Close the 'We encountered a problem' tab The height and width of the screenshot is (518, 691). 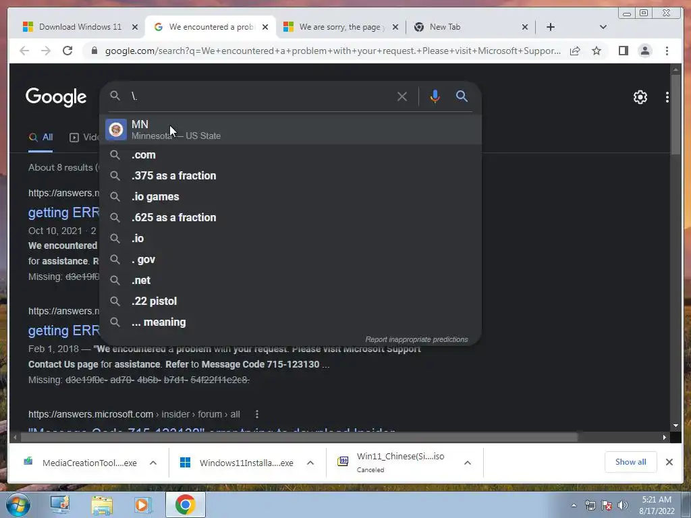[265, 27]
